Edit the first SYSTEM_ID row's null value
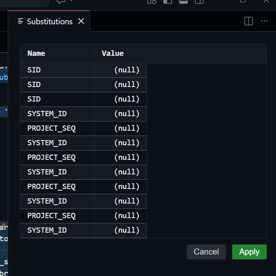Viewport: 276px width, 276px height. [127, 114]
